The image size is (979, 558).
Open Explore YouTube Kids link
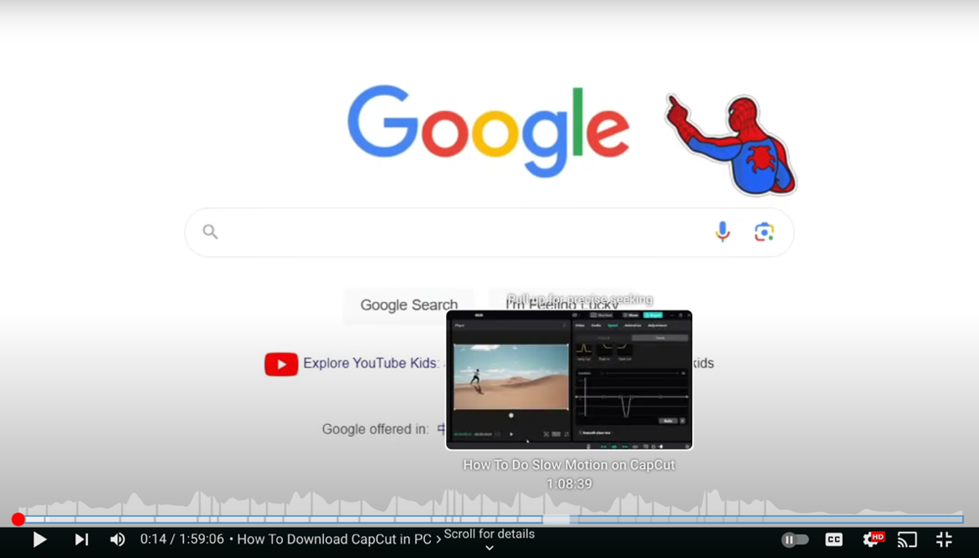click(371, 363)
